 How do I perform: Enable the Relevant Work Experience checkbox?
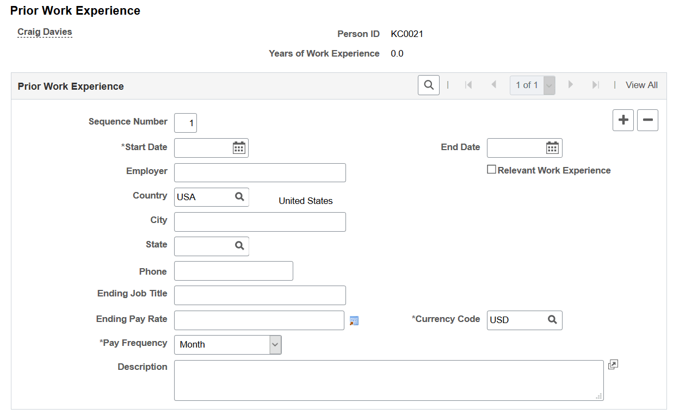tap(491, 170)
